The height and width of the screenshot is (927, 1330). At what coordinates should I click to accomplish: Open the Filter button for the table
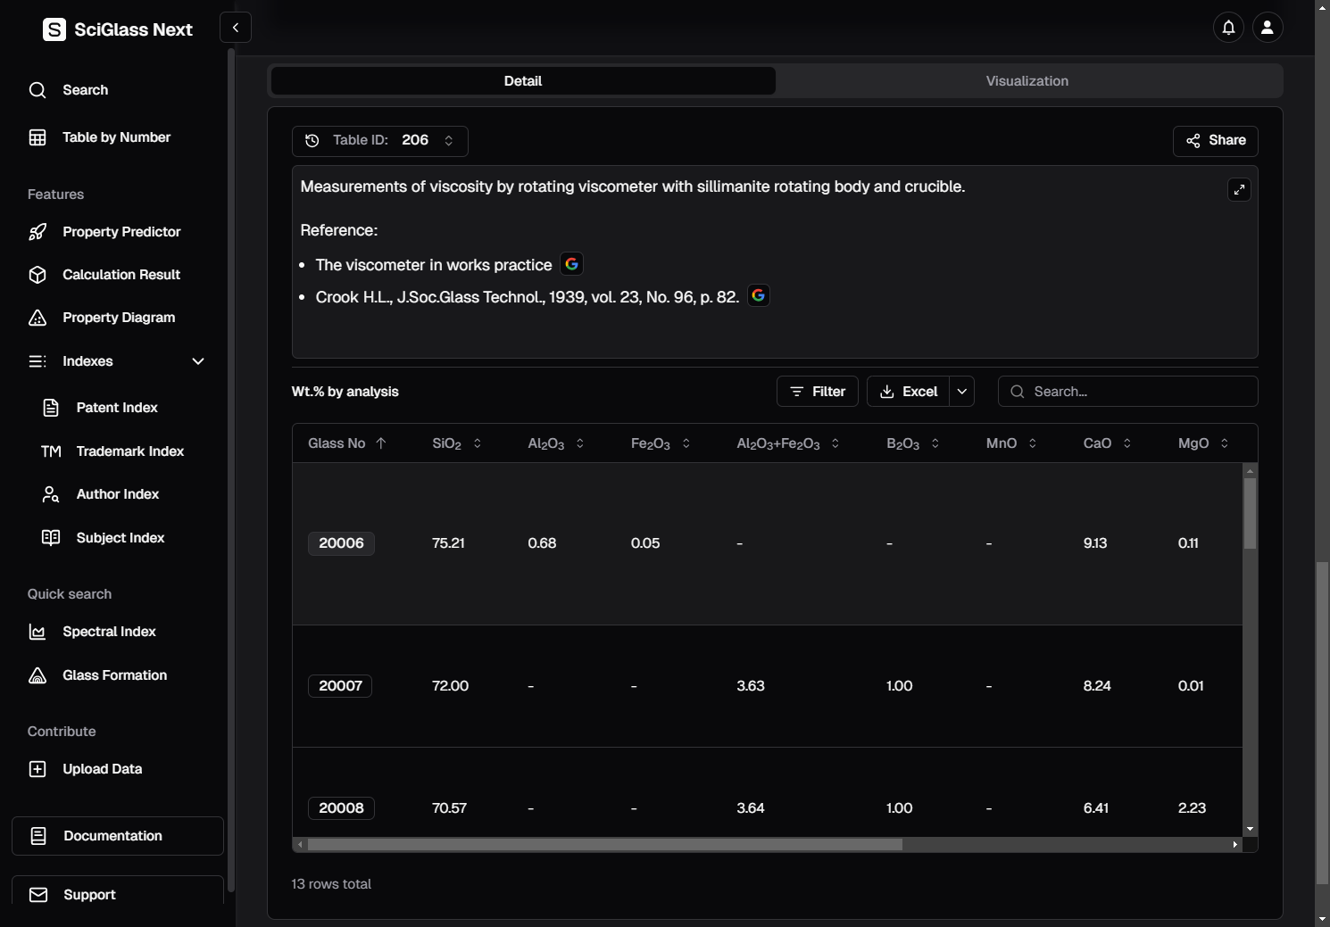click(x=818, y=392)
